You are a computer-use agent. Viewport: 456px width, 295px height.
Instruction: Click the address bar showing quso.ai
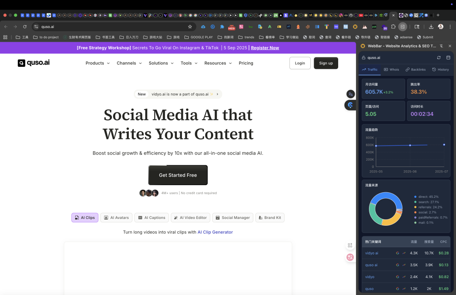point(114,27)
